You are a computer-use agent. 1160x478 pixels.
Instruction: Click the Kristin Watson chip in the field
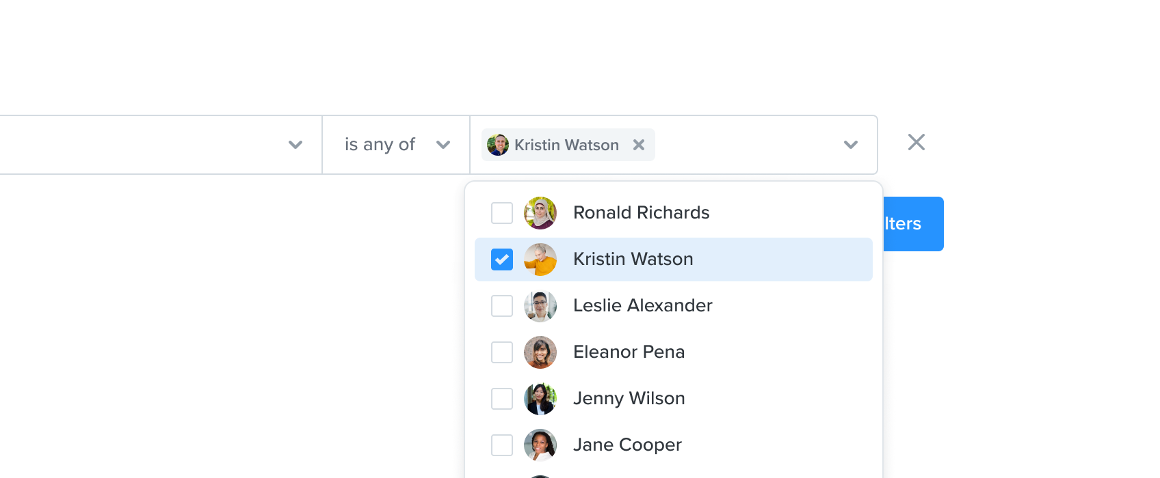[x=568, y=145]
